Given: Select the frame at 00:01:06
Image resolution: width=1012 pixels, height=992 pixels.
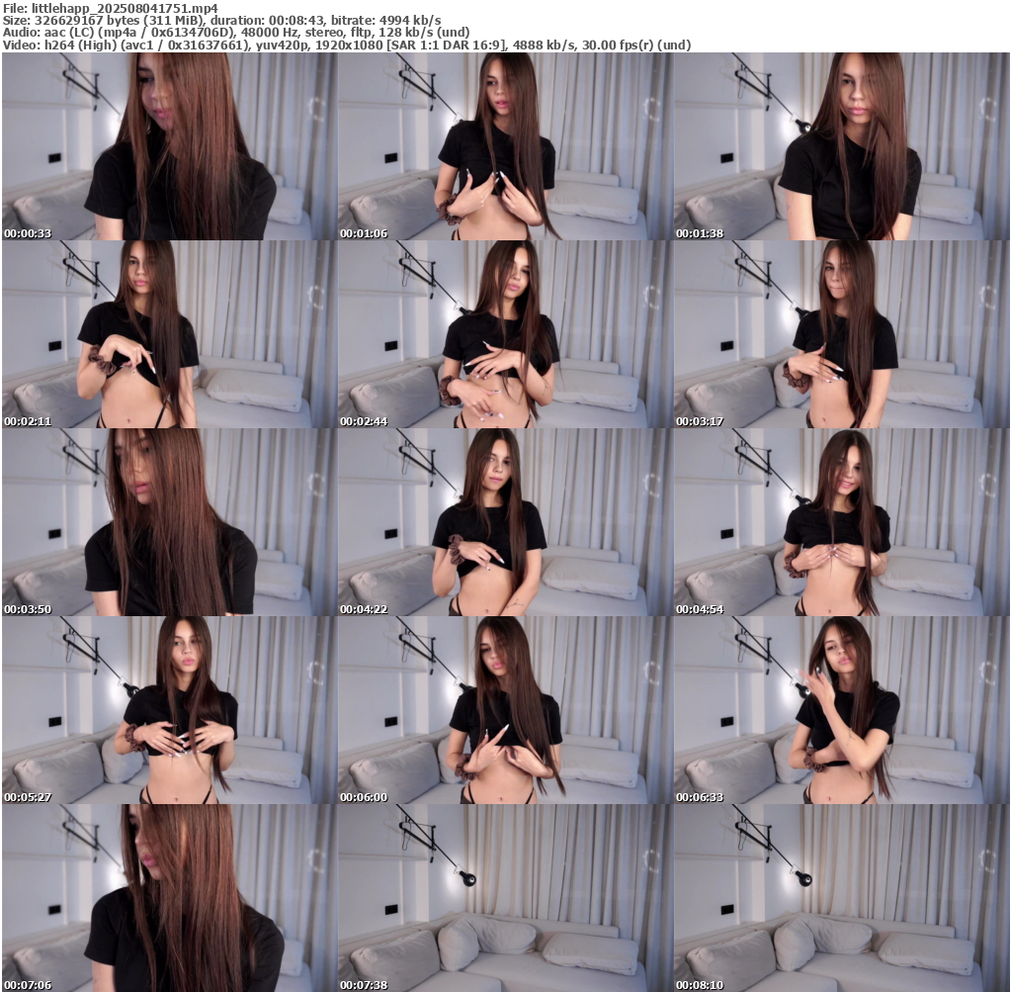Looking at the screenshot, I should (x=505, y=146).
